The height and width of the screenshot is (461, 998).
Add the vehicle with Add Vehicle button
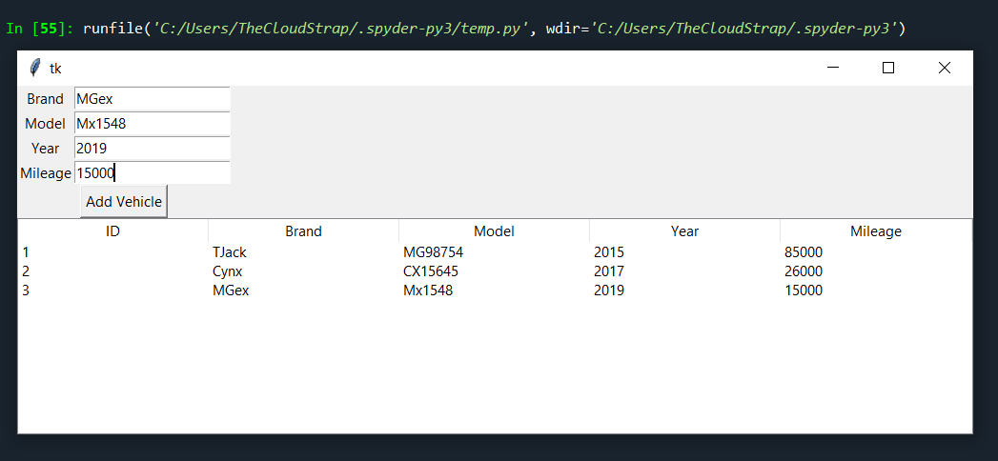(x=124, y=202)
